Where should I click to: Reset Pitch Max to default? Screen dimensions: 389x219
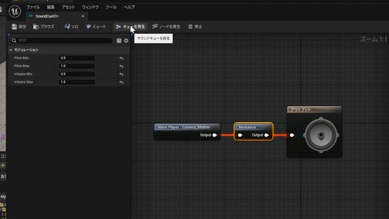[122, 66]
